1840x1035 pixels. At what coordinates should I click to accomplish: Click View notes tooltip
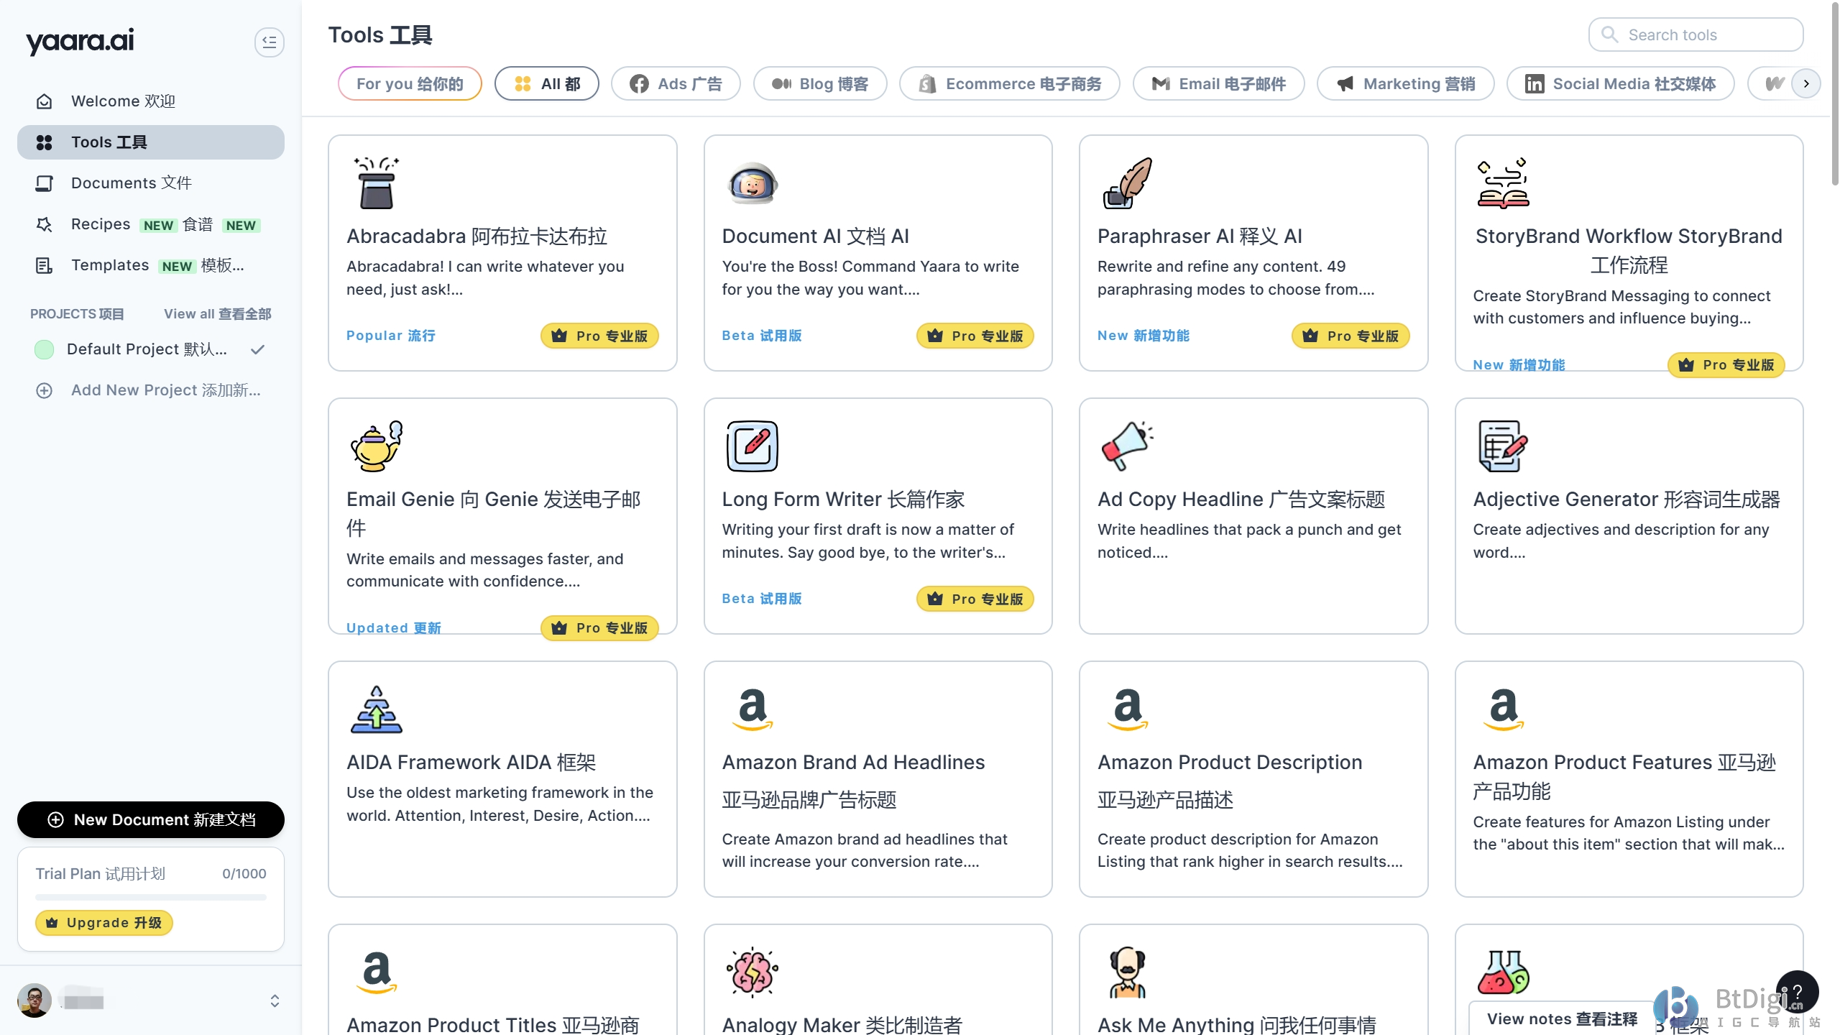pos(1563,1018)
